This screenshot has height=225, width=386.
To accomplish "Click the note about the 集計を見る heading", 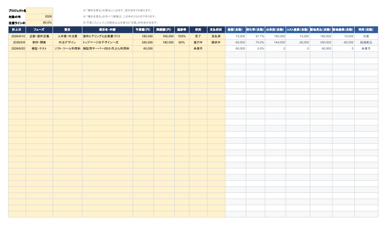I will click(117, 10).
